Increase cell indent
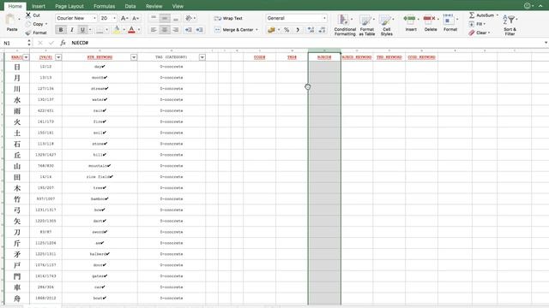549x308 pixels. (200, 30)
